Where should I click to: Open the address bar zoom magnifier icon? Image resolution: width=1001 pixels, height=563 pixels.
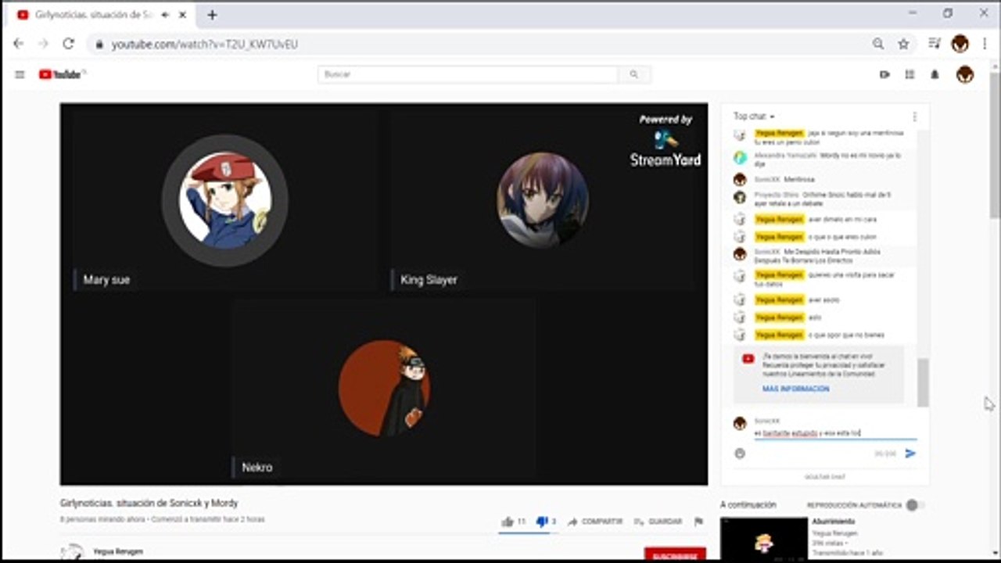[x=878, y=44]
